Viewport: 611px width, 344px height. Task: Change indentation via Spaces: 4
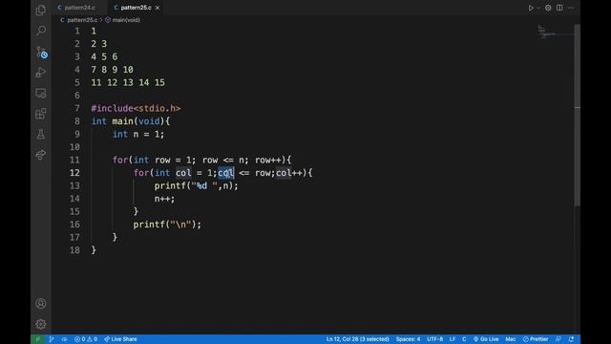408,339
